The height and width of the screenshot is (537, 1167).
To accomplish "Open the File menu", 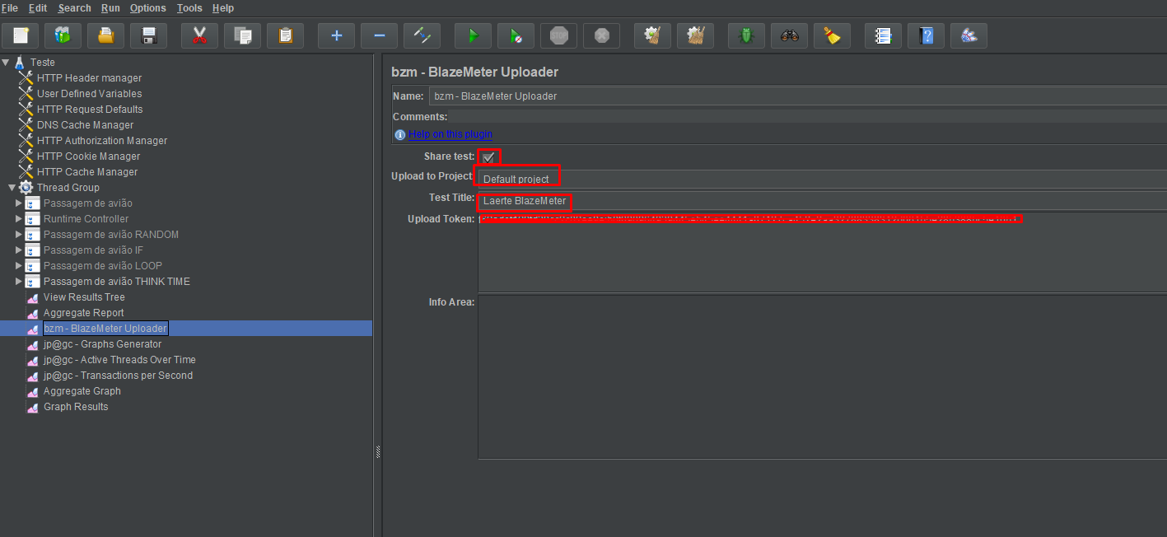I will 10,7.
